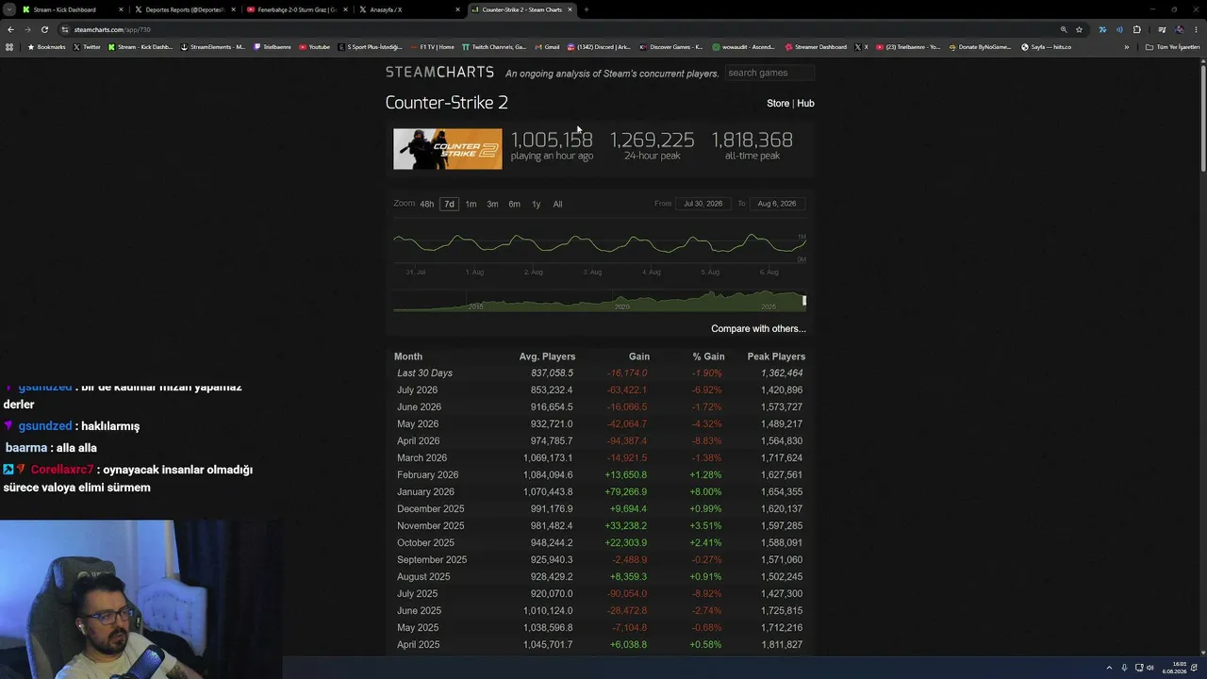This screenshot has width=1207, height=679.
Task: Click the zoom magnifier icon in address bar
Action: point(1064,29)
